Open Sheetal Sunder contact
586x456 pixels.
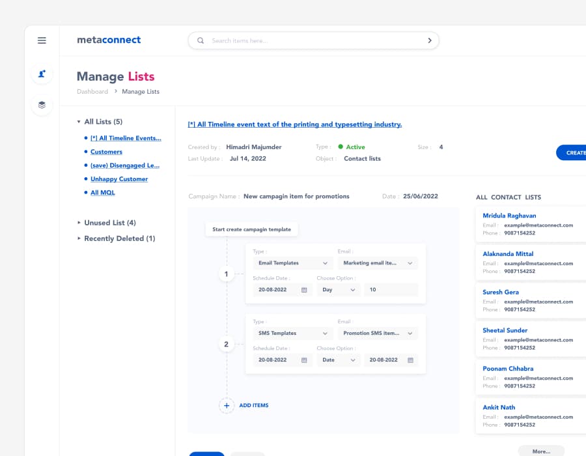click(x=505, y=330)
